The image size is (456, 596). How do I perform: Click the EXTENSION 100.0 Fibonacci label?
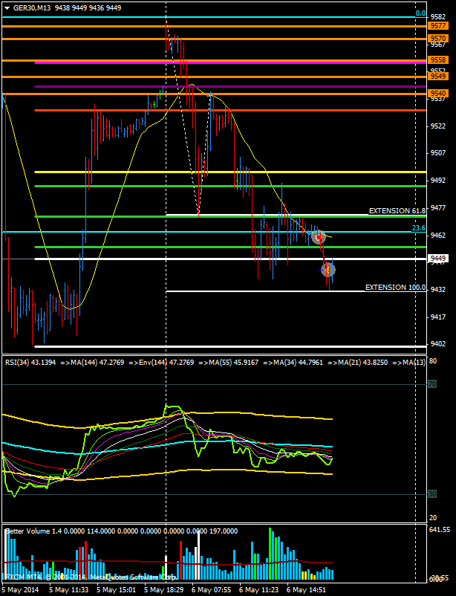pyautogui.click(x=395, y=287)
